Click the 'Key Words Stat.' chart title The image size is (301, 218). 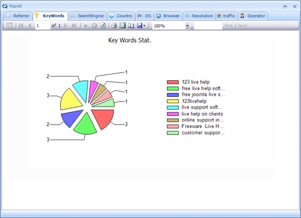click(130, 40)
